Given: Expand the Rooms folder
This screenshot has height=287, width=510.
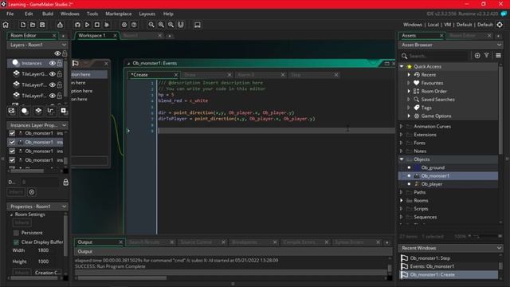Looking at the screenshot, I should [x=402, y=200].
